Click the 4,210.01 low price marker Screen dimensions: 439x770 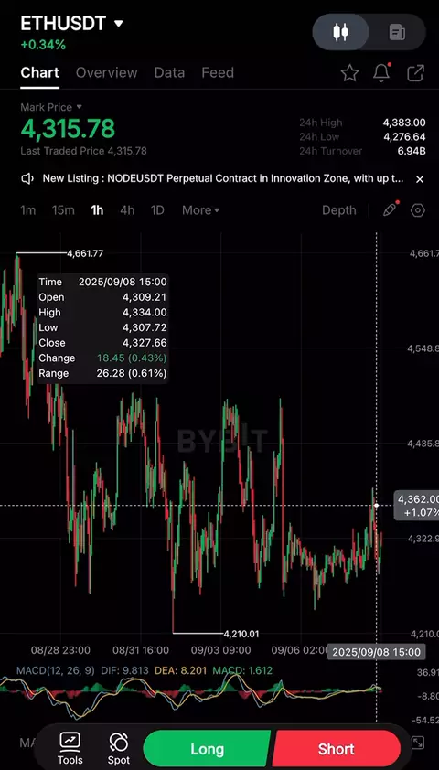[x=241, y=634]
